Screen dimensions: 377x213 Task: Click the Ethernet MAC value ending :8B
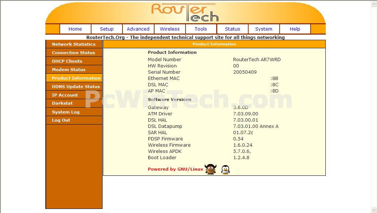click(x=274, y=78)
